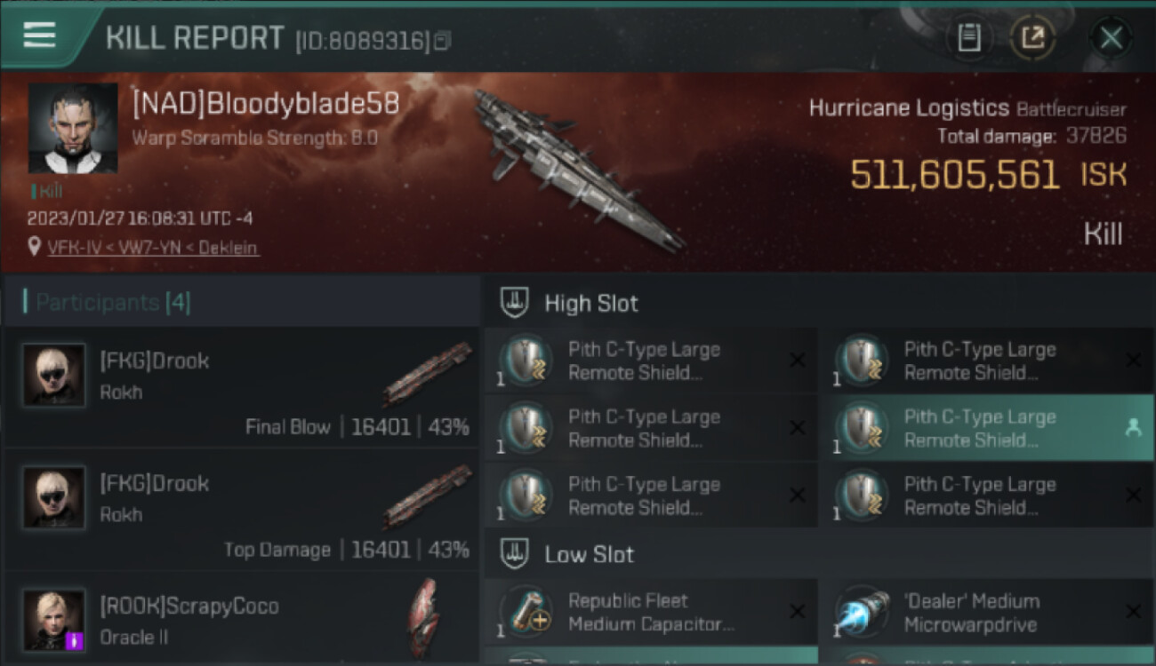Viewport: 1156px width, 666px height.
Task: Open VFK-IV location link
Action: click(154, 248)
